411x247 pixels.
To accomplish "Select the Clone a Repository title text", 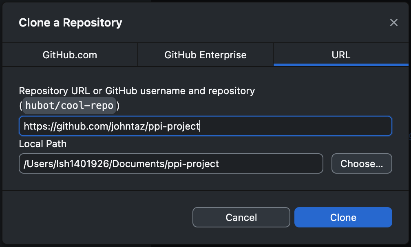I will click(x=70, y=22).
